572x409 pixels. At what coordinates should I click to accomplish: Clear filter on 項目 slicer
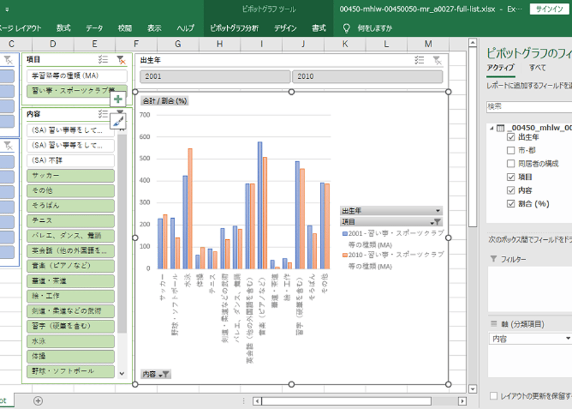pyautogui.click(x=121, y=59)
